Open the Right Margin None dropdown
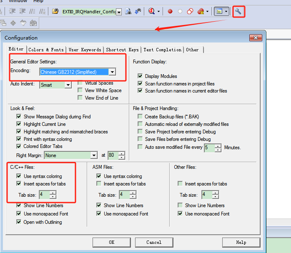Viewport: 291px width, 253px height. (x=94, y=155)
